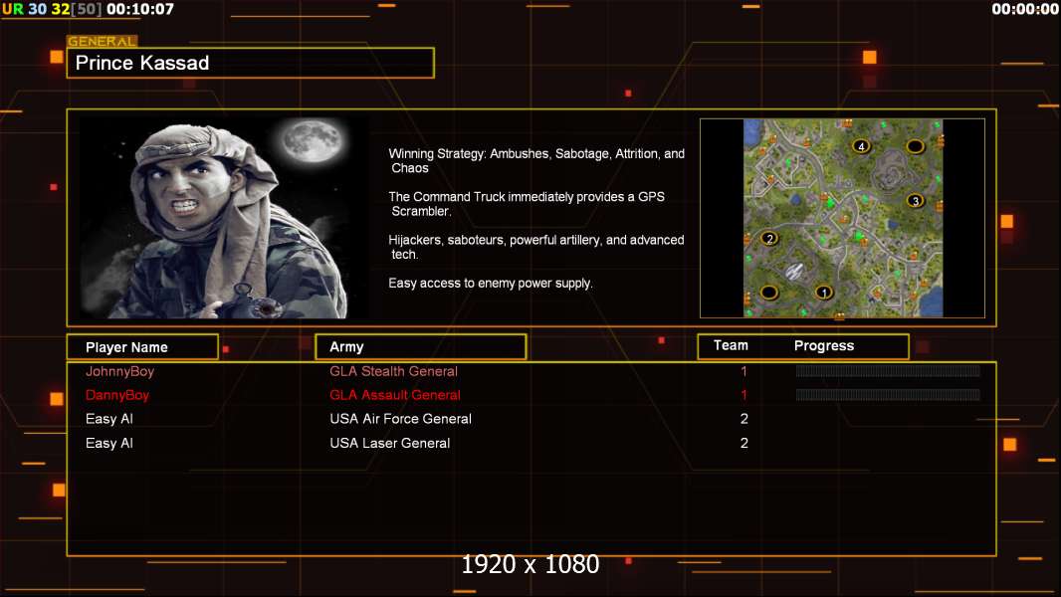Select start position 3 on the minimap
The height and width of the screenshot is (597, 1061).
pos(915,201)
